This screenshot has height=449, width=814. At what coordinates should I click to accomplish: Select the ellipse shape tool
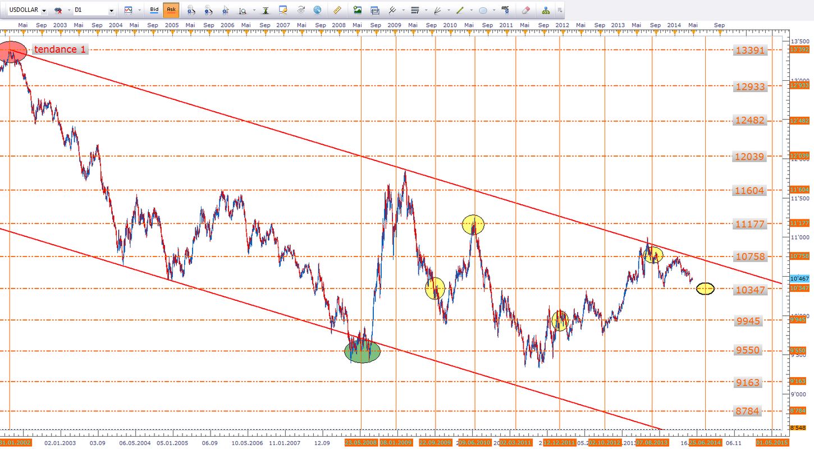coord(483,10)
